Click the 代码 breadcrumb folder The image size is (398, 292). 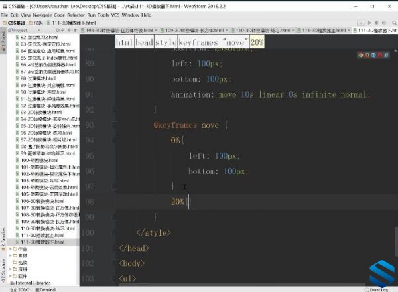tap(36, 23)
